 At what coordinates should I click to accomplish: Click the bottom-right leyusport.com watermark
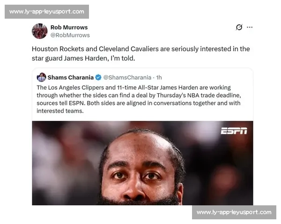click(234, 212)
